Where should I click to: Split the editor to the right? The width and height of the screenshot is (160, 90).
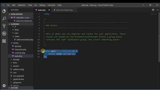(x=153, y=10)
